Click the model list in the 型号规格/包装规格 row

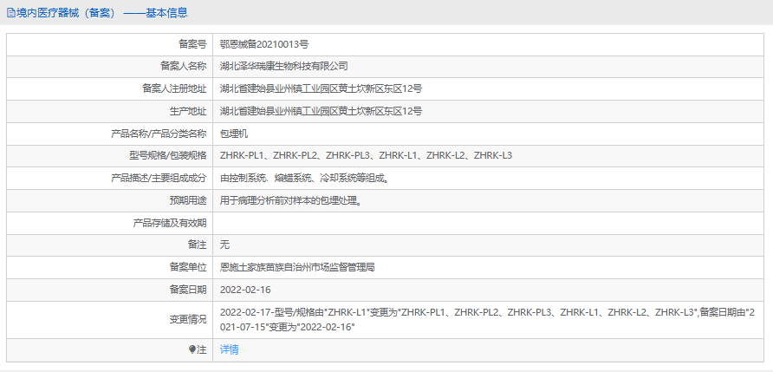[x=366, y=156]
